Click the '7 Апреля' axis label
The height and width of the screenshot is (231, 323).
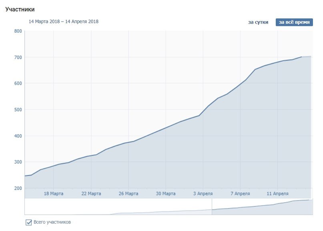coord(240,193)
